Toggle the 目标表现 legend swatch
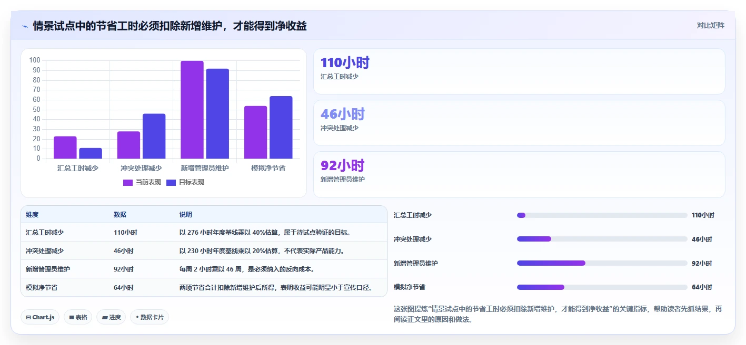This screenshot has height=345, width=746. pyautogui.click(x=171, y=182)
